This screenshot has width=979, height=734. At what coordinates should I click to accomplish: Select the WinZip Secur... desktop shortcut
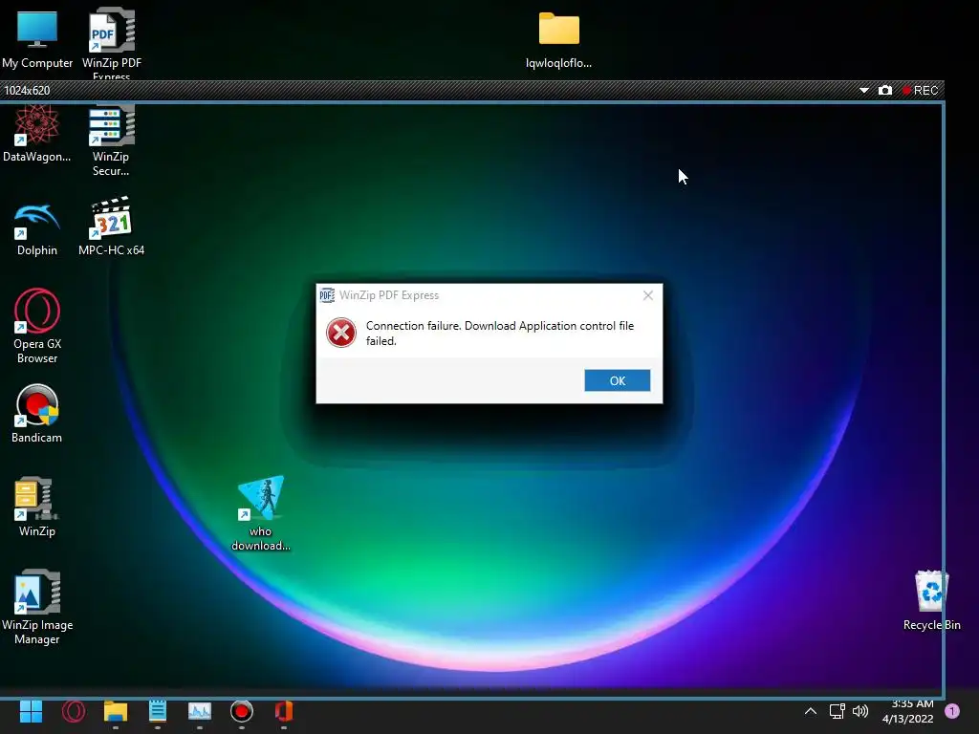coord(111,140)
